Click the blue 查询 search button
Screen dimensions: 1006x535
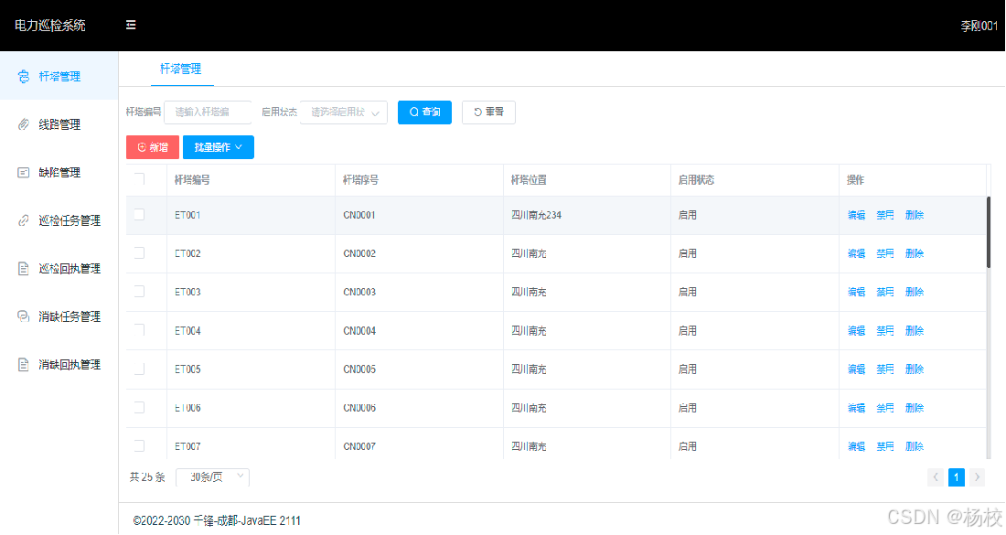click(424, 112)
